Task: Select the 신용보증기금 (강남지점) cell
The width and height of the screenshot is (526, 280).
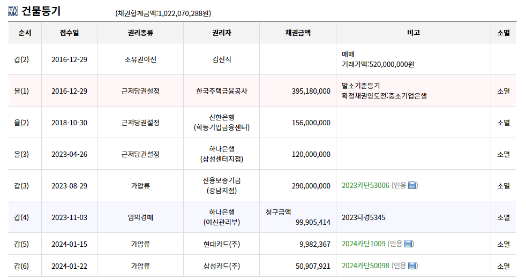Action: pyautogui.click(x=222, y=185)
